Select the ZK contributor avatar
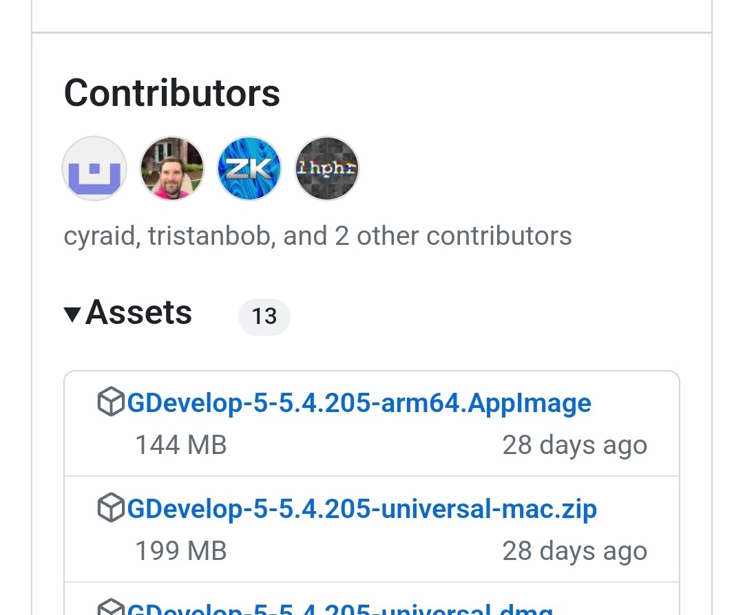The image size is (743, 615). (249, 168)
